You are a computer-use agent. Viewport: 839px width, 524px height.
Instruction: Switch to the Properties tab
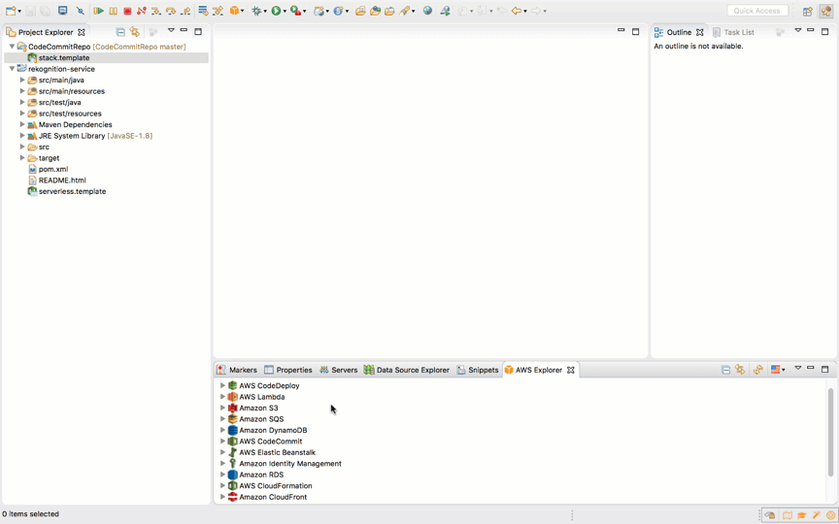coord(287,370)
